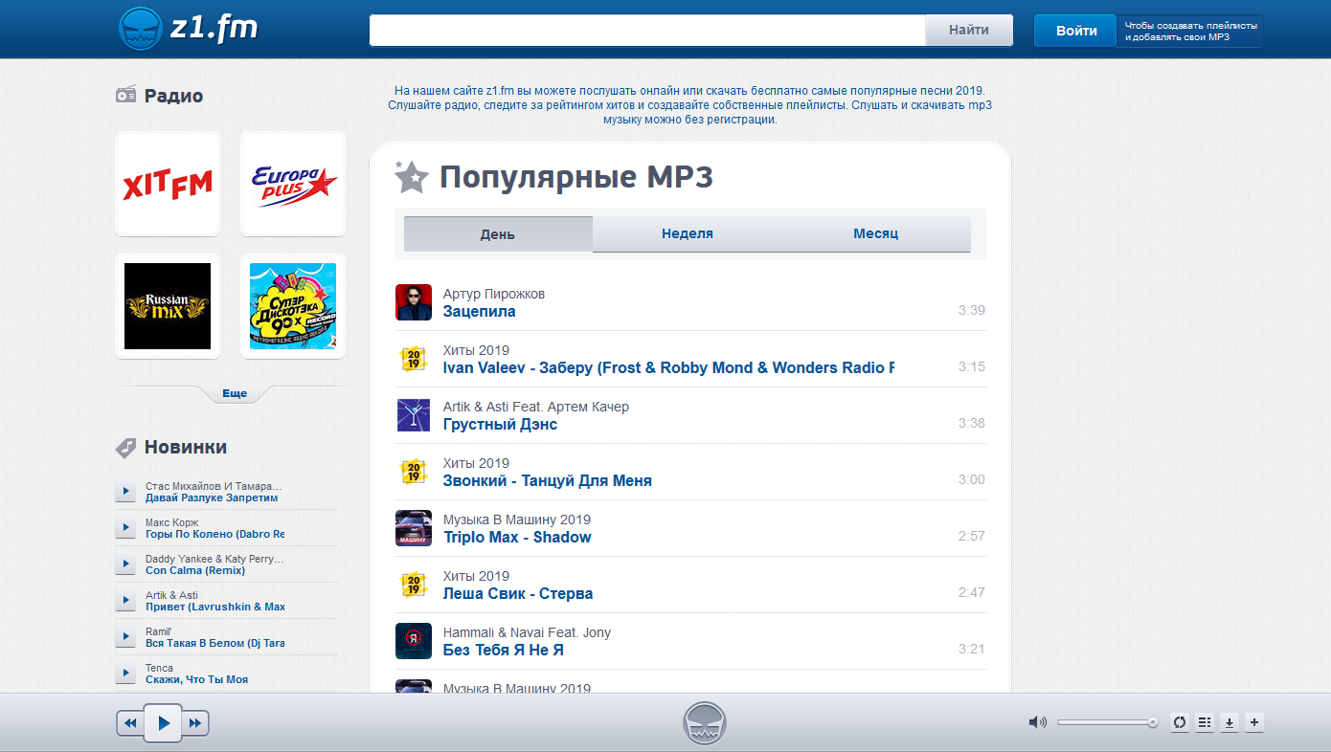Skip to the next track
The height and width of the screenshot is (752, 1331).
coord(195,723)
